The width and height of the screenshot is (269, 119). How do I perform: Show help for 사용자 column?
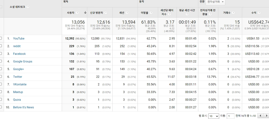pos(77,13)
